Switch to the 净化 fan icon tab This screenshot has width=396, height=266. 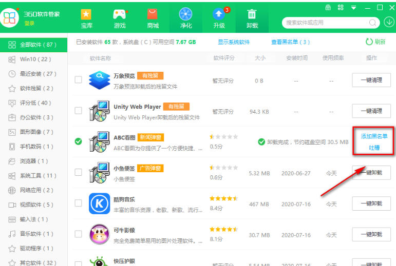click(x=186, y=18)
